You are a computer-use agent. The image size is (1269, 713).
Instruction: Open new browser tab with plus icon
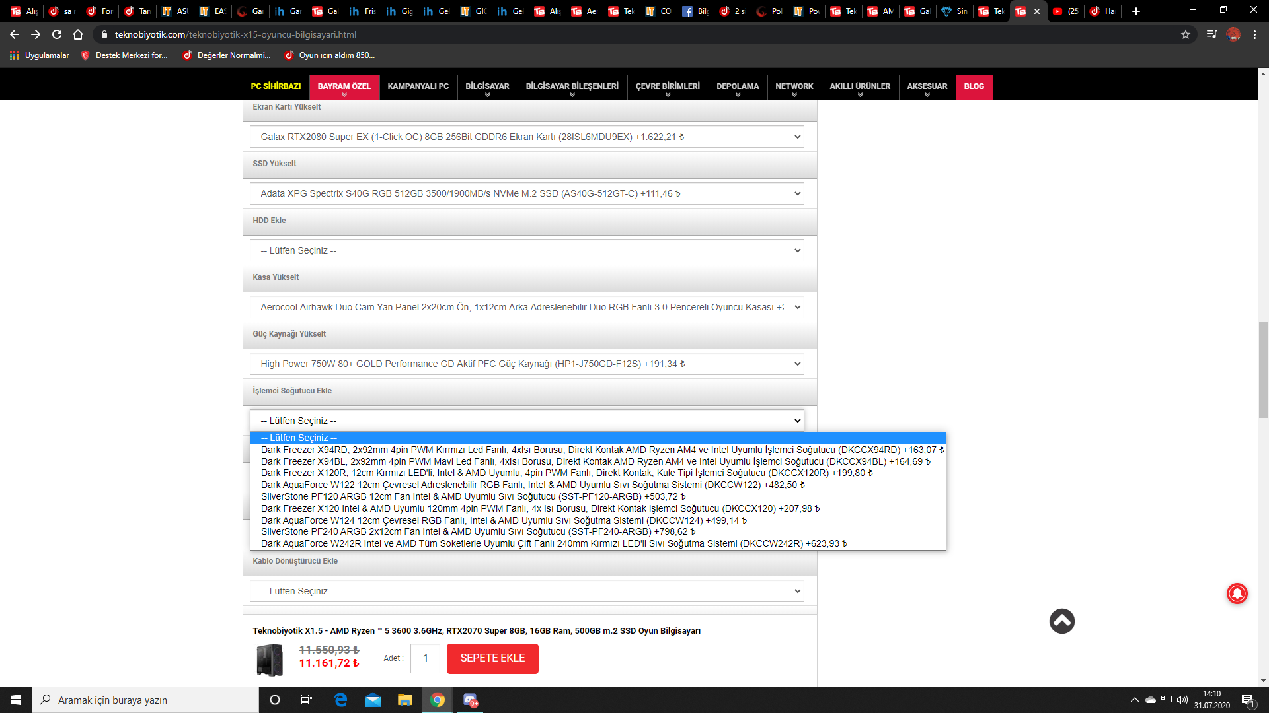(1136, 11)
